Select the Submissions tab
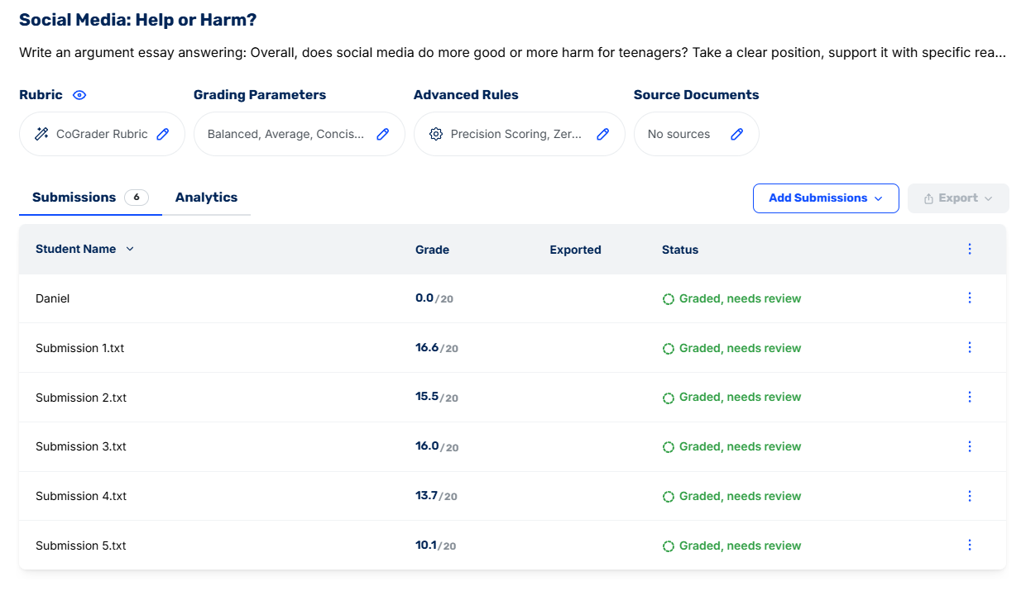 (x=74, y=198)
